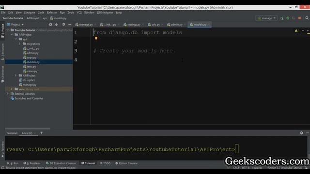Toggle the Favorites tool window button

tap(2, 149)
